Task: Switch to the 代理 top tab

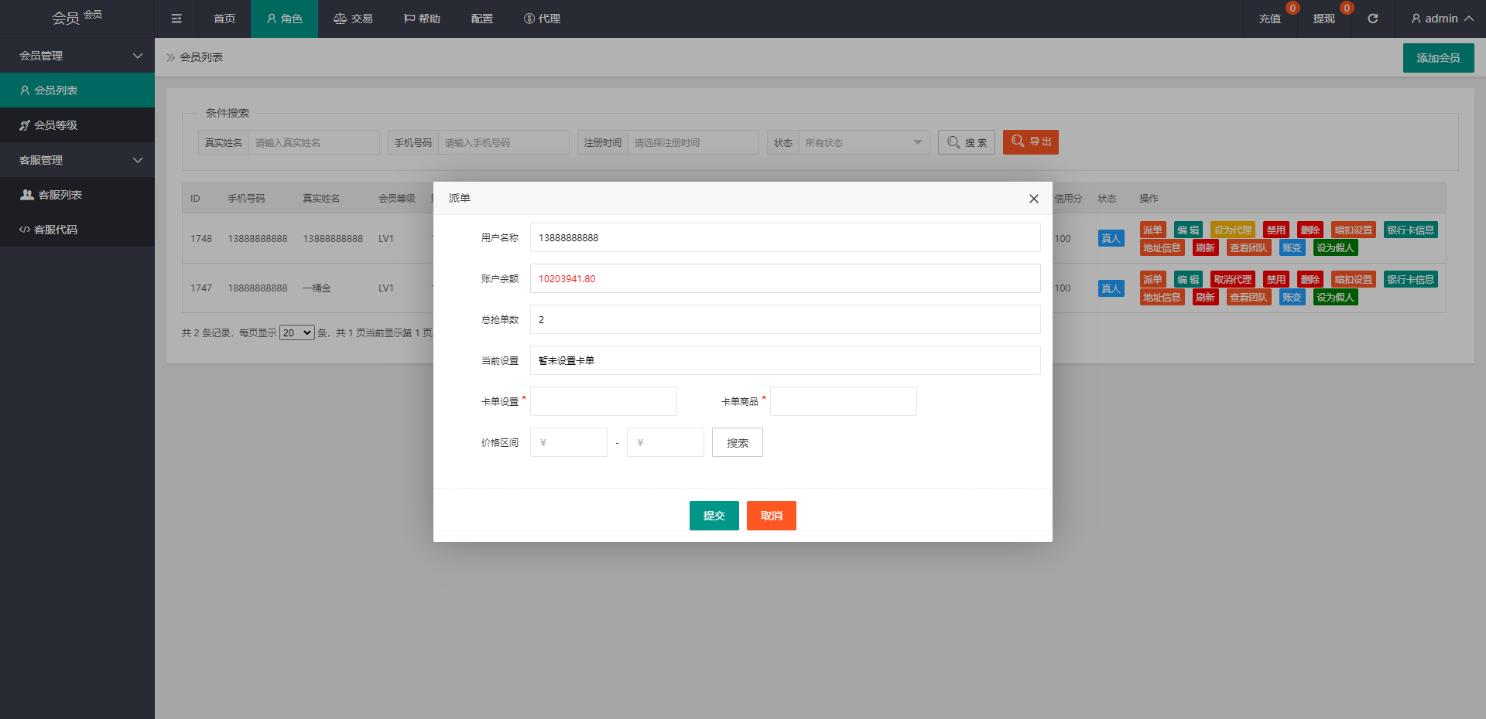Action: [x=542, y=19]
